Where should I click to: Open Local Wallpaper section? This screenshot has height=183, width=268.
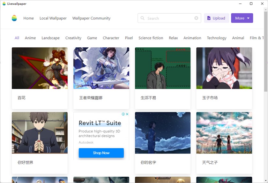click(x=53, y=18)
